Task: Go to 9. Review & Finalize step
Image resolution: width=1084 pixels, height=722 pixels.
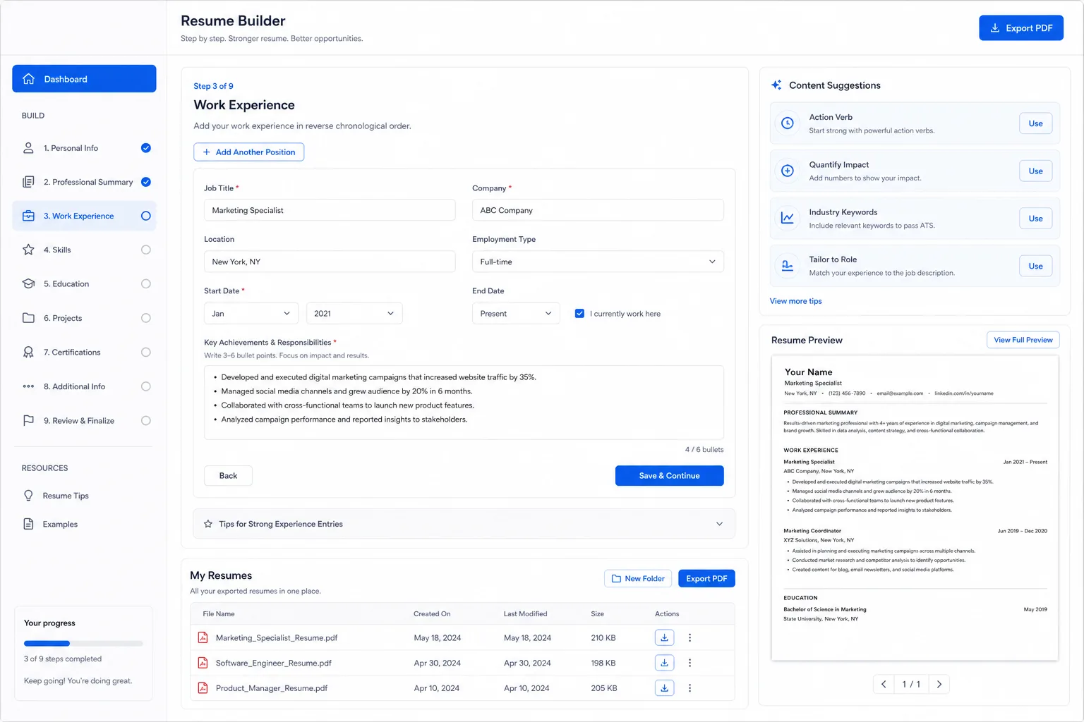Action: pyautogui.click(x=84, y=420)
